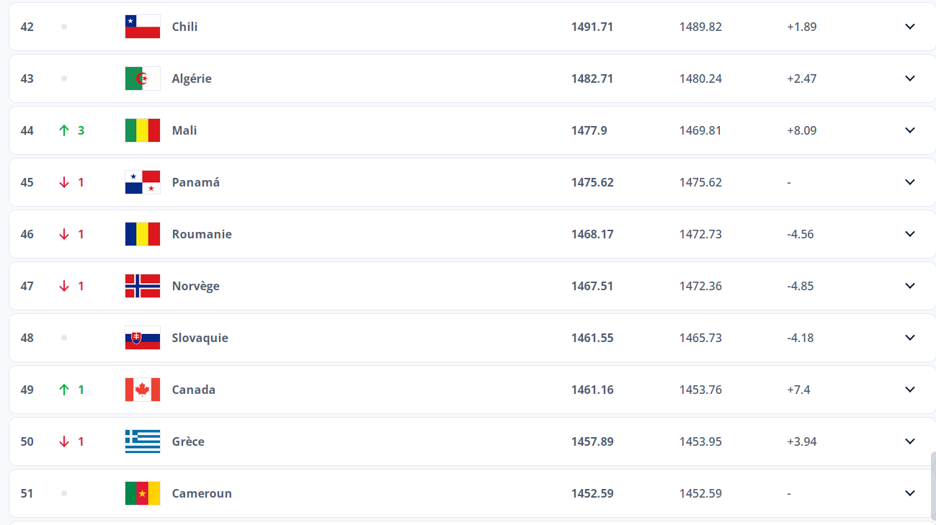Click the Romania flag icon

pyautogui.click(x=143, y=234)
